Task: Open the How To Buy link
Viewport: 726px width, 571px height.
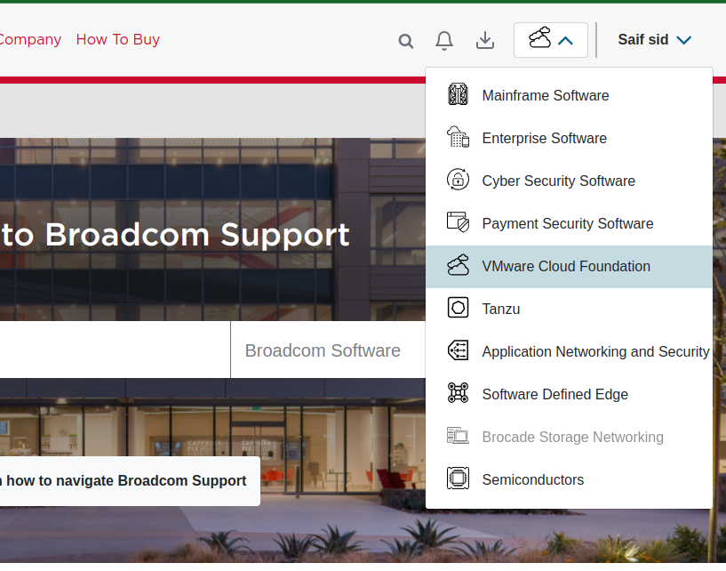Action: (118, 39)
